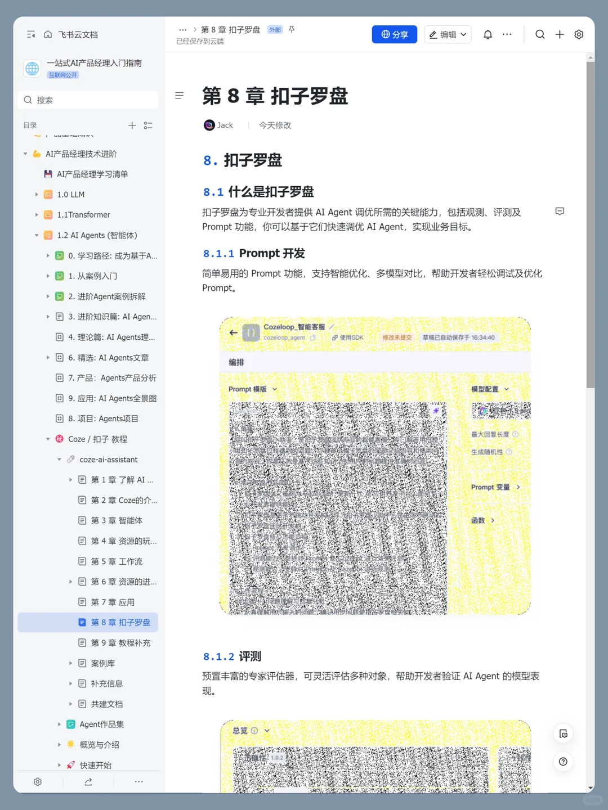
Task: Open the more options ellipsis beside the bell
Action: 507,34
